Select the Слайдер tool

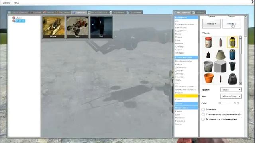(179, 46)
